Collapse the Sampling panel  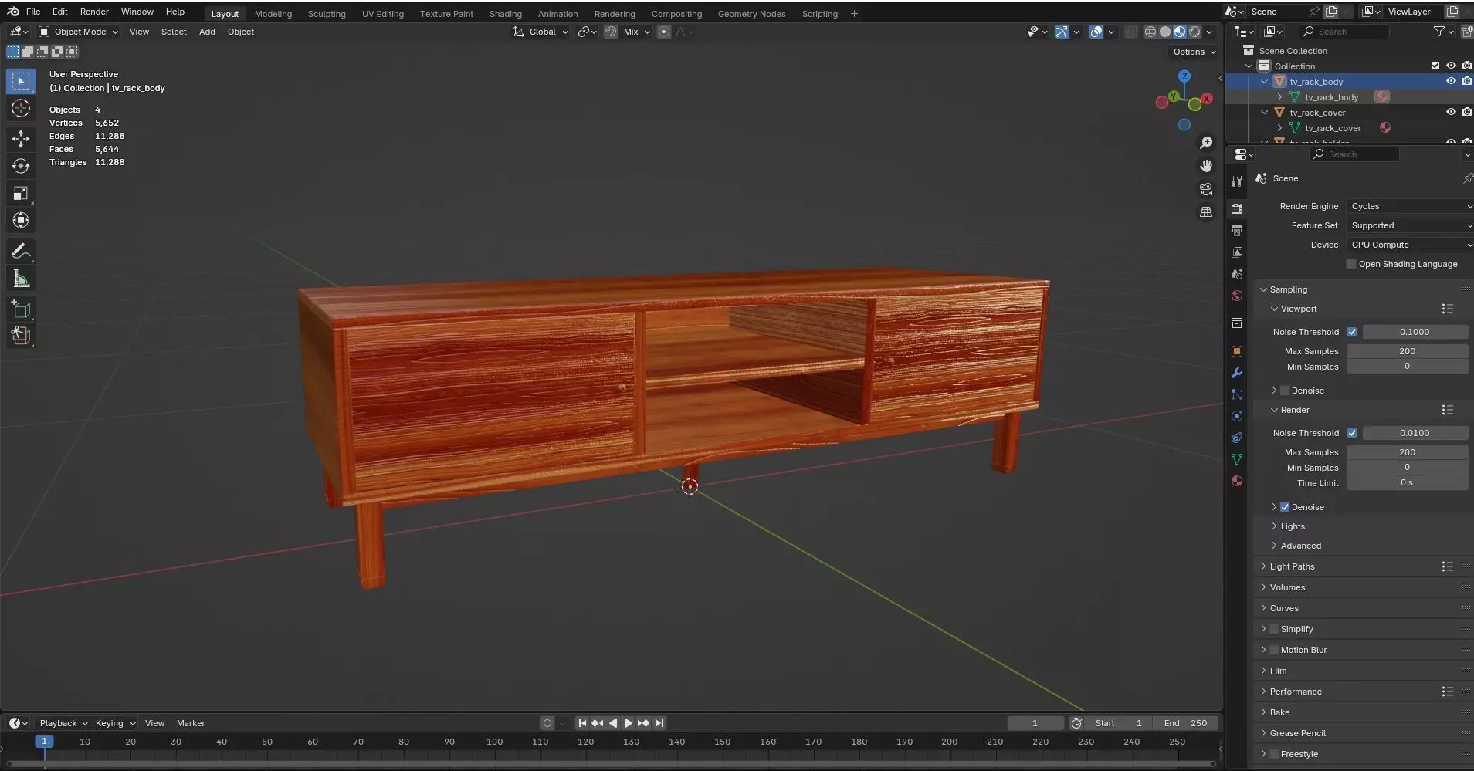(1288, 289)
